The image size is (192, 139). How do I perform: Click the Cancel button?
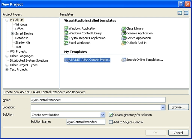[x=178, y=133]
